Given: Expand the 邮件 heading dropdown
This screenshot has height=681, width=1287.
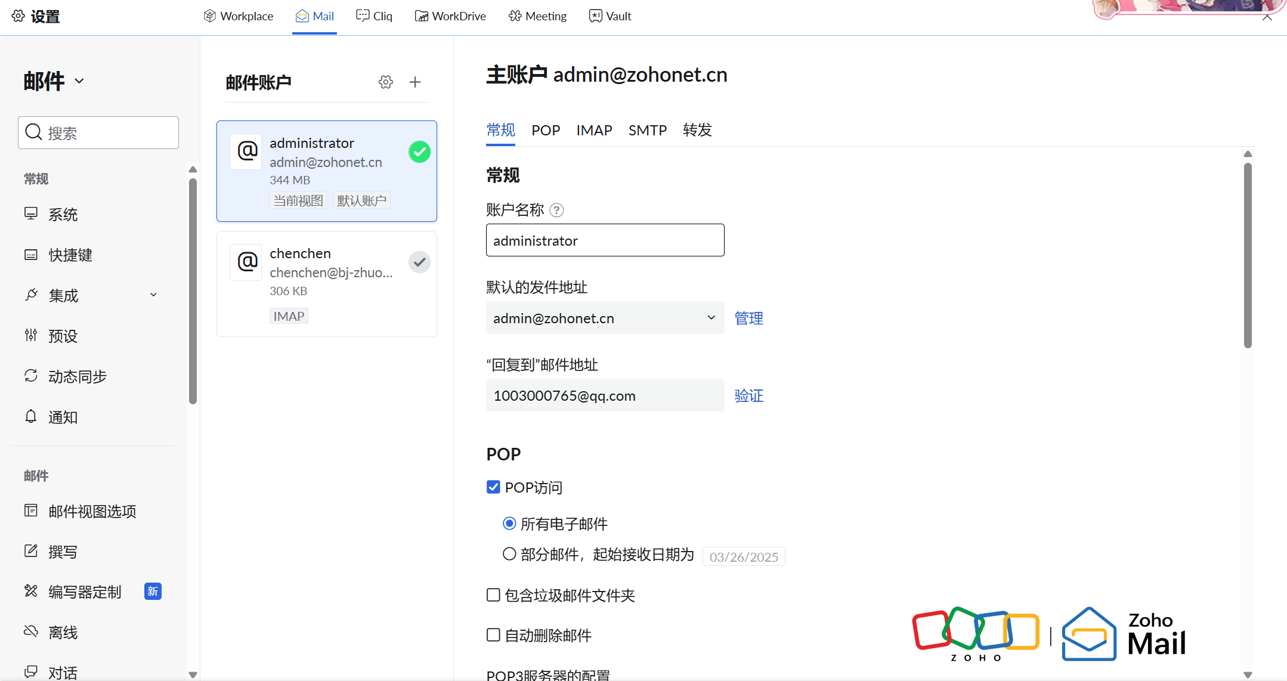Looking at the screenshot, I should pyautogui.click(x=79, y=81).
